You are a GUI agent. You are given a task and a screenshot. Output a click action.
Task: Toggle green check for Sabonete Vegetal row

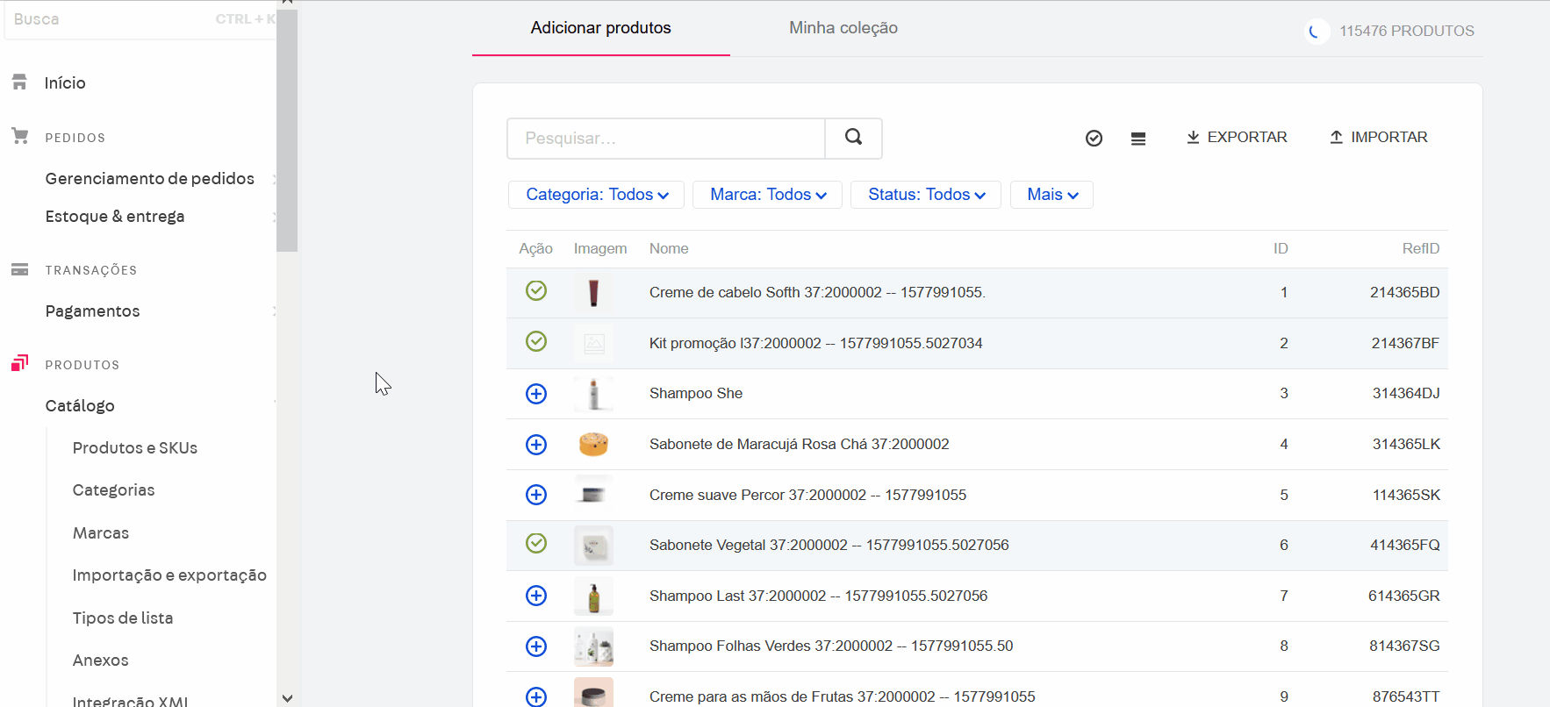pyautogui.click(x=536, y=543)
